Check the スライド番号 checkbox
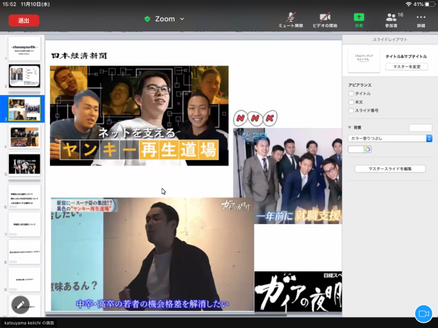 pos(351,111)
